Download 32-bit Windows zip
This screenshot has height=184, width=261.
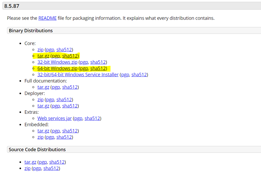pyautogui.click(x=57, y=62)
